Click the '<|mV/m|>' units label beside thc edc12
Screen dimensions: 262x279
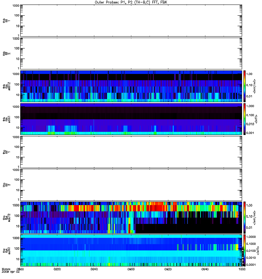(x=255, y=218)
